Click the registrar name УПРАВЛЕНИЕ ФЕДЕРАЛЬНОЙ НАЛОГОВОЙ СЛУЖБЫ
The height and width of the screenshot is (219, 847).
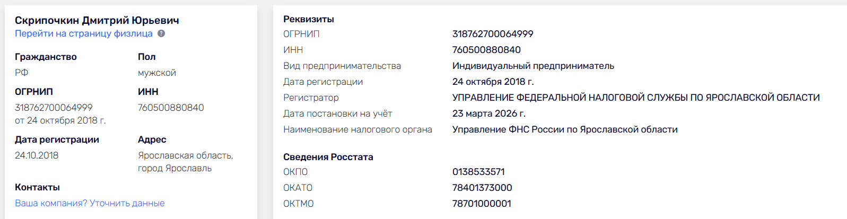635,98
